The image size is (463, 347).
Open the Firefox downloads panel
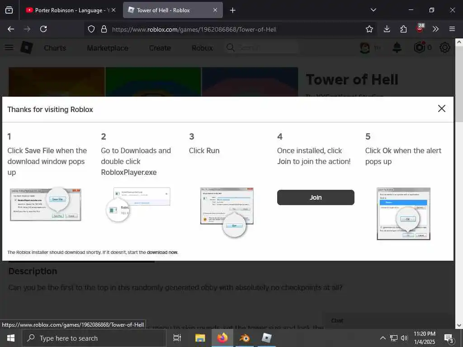coord(387,29)
